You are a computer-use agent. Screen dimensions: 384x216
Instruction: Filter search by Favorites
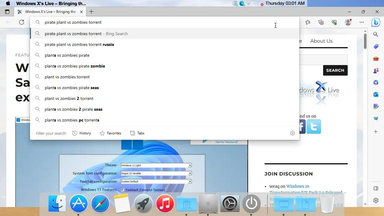(x=110, y=133)
